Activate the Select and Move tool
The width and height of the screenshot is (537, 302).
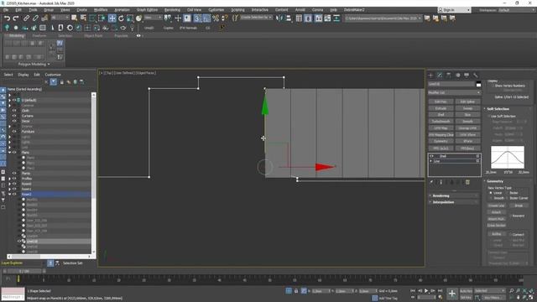(x=112, y=18)
